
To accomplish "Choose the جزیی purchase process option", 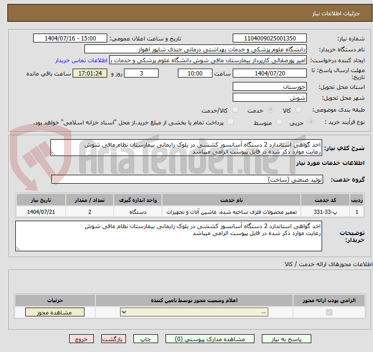I will [x=311, y=122].
